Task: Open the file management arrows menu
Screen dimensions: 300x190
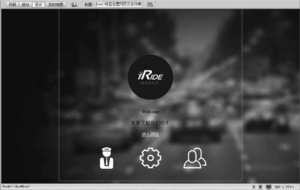Action: (x=150, y=4)
